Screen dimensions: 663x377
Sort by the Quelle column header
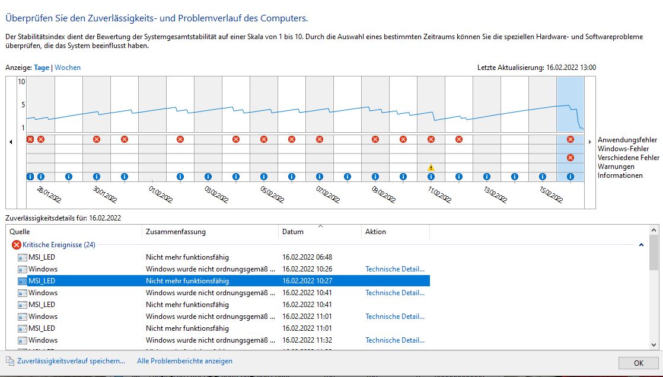(74, 232)
